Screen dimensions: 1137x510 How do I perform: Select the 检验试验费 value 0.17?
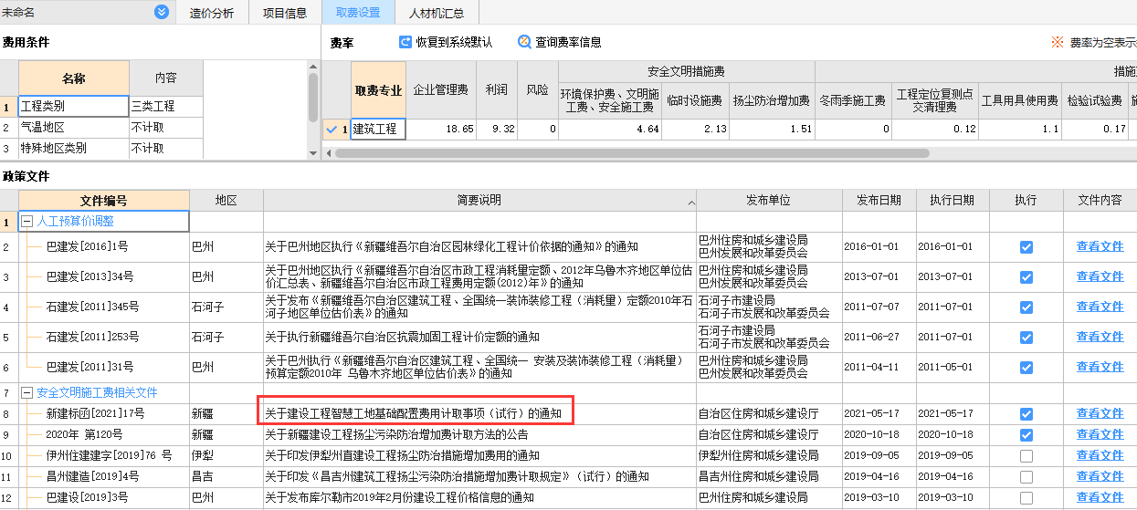point(1097,130)
